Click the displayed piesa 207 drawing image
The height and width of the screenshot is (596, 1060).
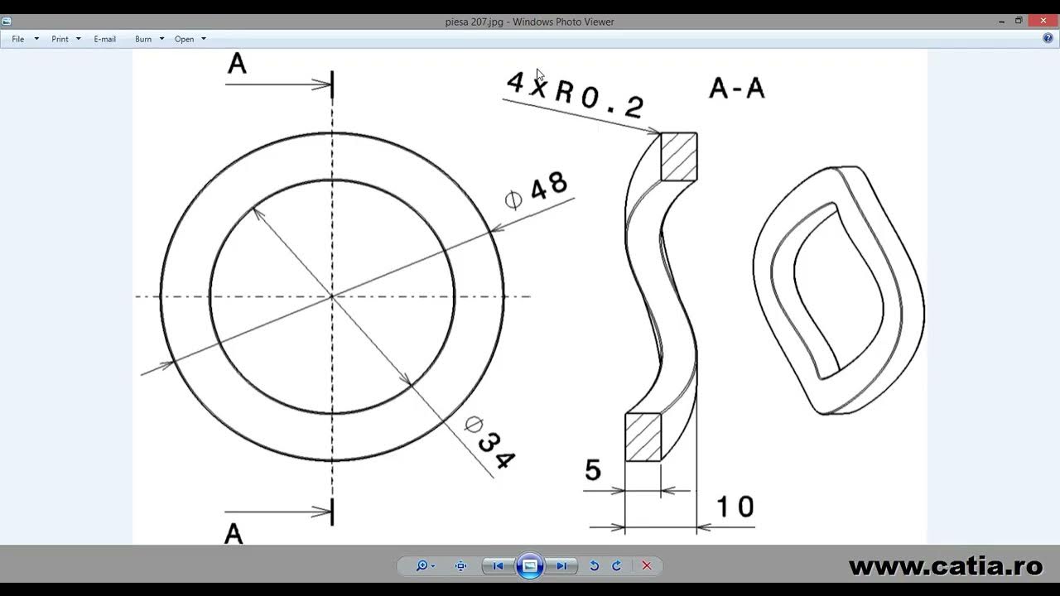click(x=530, y=296)
